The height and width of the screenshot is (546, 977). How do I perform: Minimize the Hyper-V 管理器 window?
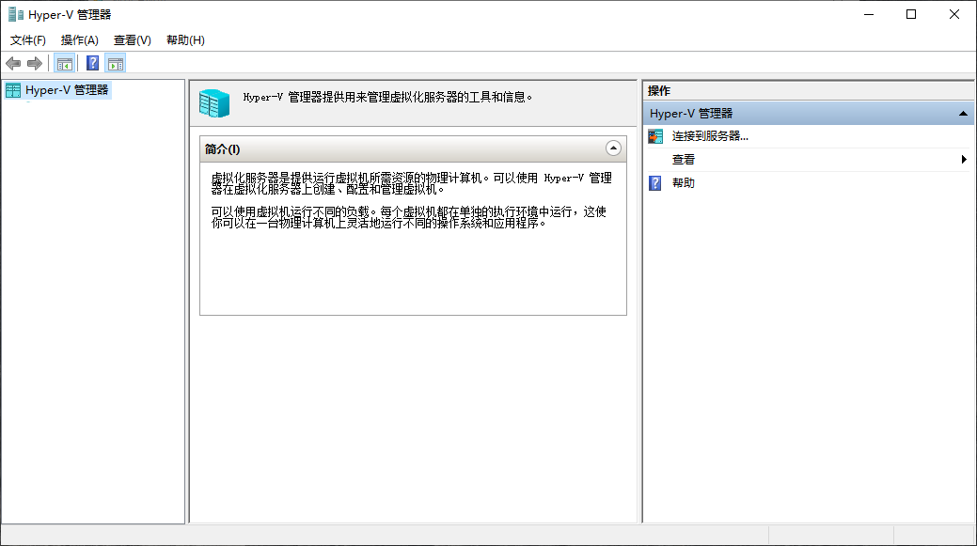click(869, 14)
